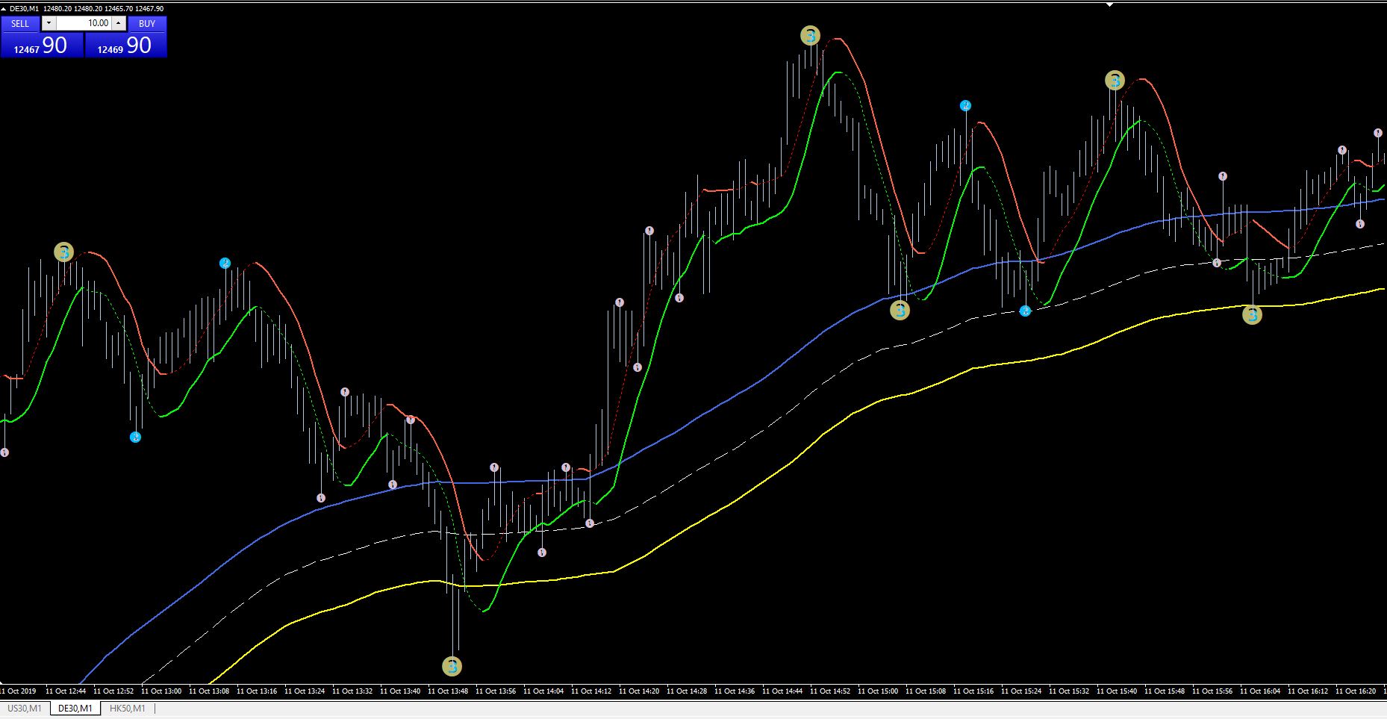This screenshot has height=719, width=1387.
Task: Click the number 3 marker below the lowest wick
Action: (x=452, y=666)
